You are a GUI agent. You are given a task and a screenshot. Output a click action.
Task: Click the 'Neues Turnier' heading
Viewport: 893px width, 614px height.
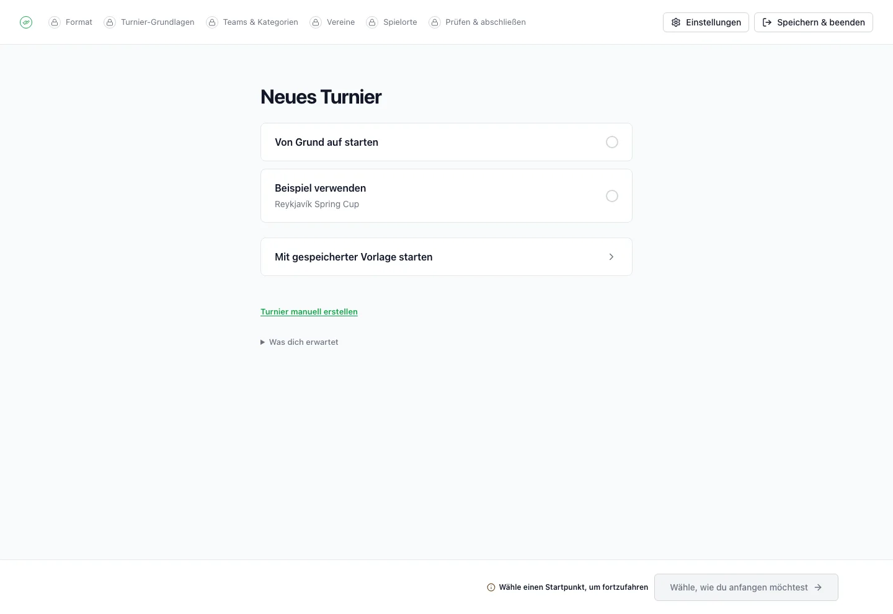point(321,97)
